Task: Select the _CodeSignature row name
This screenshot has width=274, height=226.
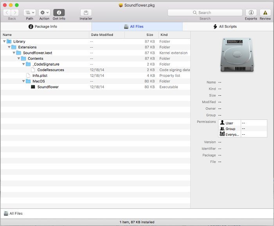Action: (46, 64)
